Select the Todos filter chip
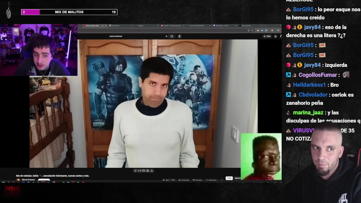The image size is (361, 203). point(229,178)
